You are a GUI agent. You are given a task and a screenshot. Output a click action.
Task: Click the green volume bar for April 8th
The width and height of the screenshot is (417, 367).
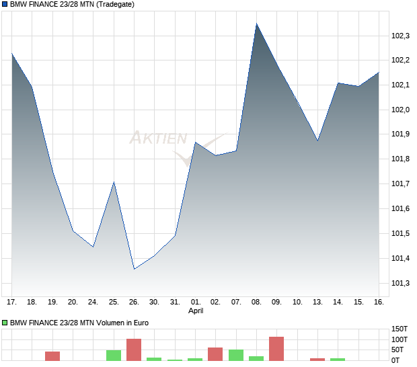(x=256, y=358)
